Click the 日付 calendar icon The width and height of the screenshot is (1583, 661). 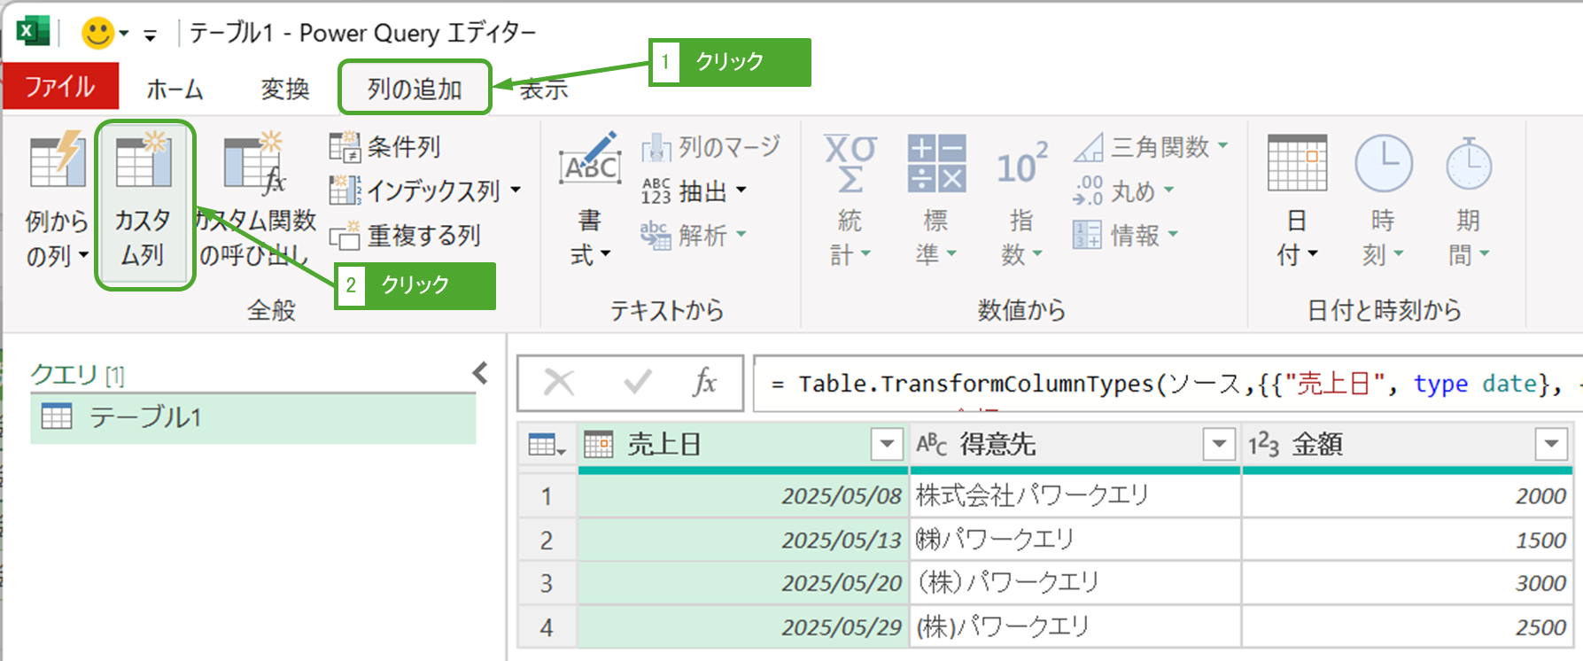click(x=1297, y=163)
